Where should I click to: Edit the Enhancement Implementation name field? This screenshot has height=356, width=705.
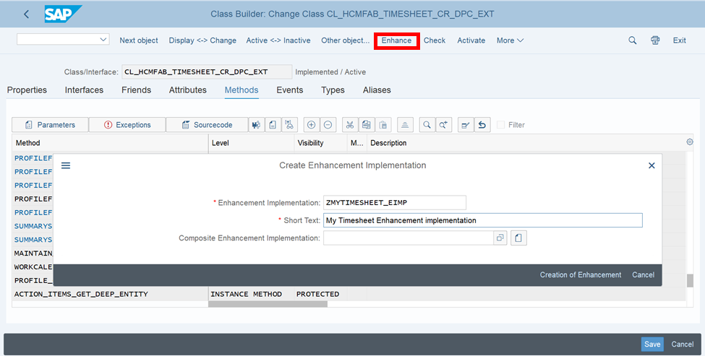(395, 202)
